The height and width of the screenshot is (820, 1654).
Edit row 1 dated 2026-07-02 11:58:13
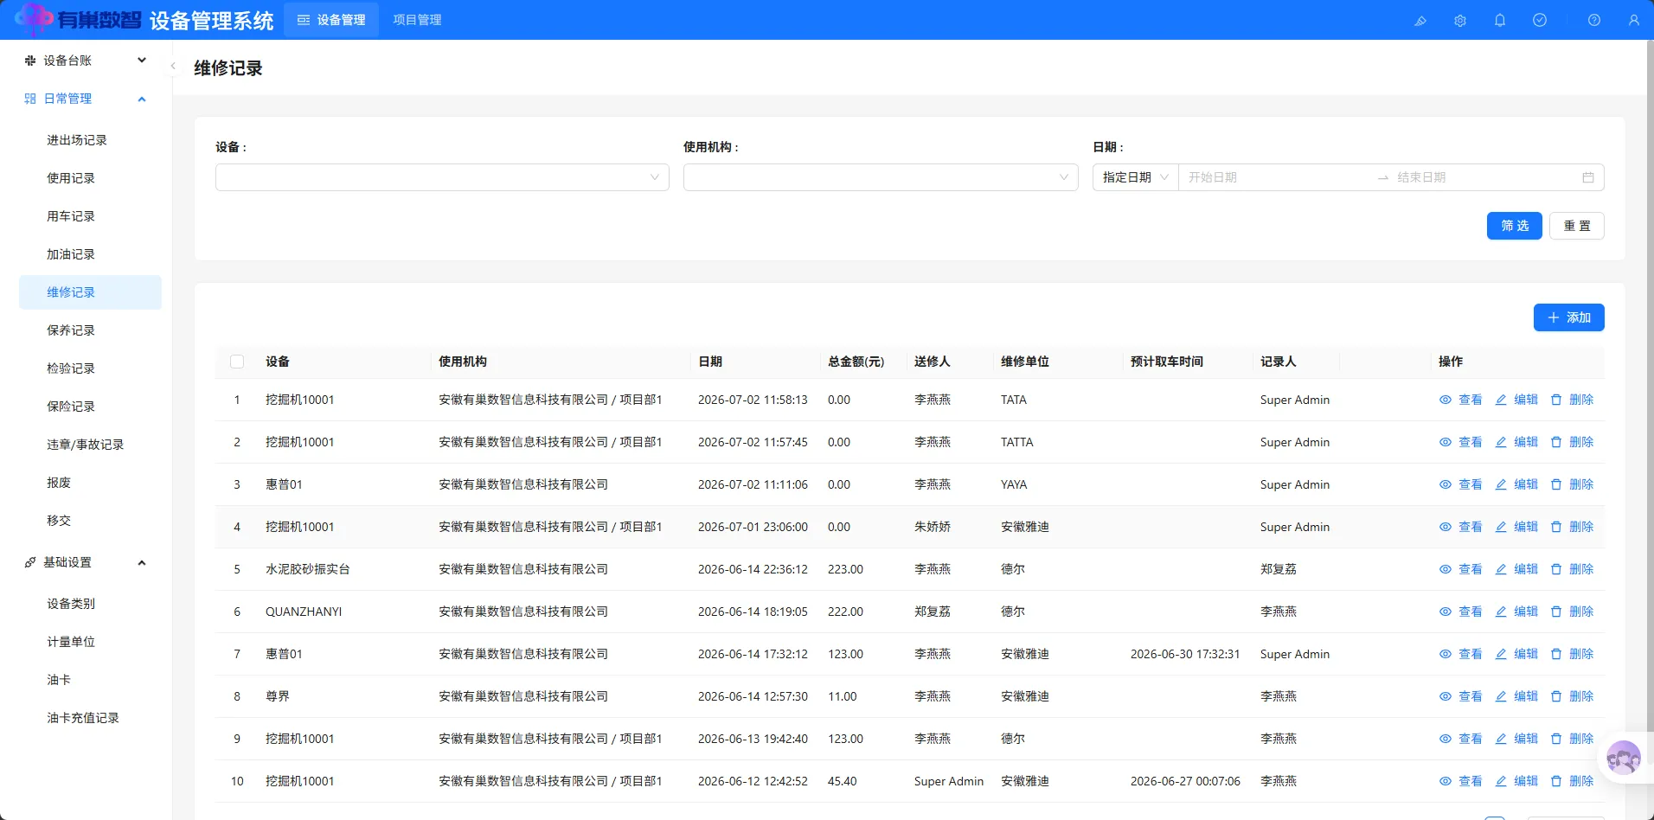coord(1516,400)
